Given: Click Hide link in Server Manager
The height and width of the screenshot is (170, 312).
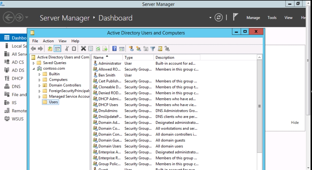Looking at the screenshot, I should [295, 123].
